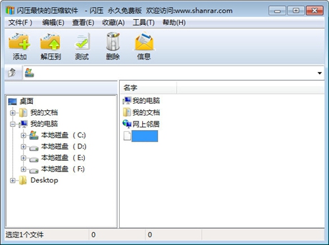Click the 信息 (Info) envelope icon
The width and height of the screenshot is (329, 245).
(144, 41)
